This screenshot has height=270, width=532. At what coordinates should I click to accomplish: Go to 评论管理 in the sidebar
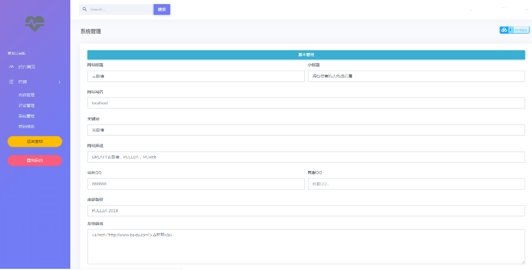point(27,106)
